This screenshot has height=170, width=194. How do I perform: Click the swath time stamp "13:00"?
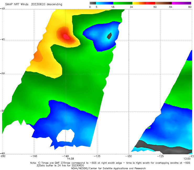click(187, 159)
